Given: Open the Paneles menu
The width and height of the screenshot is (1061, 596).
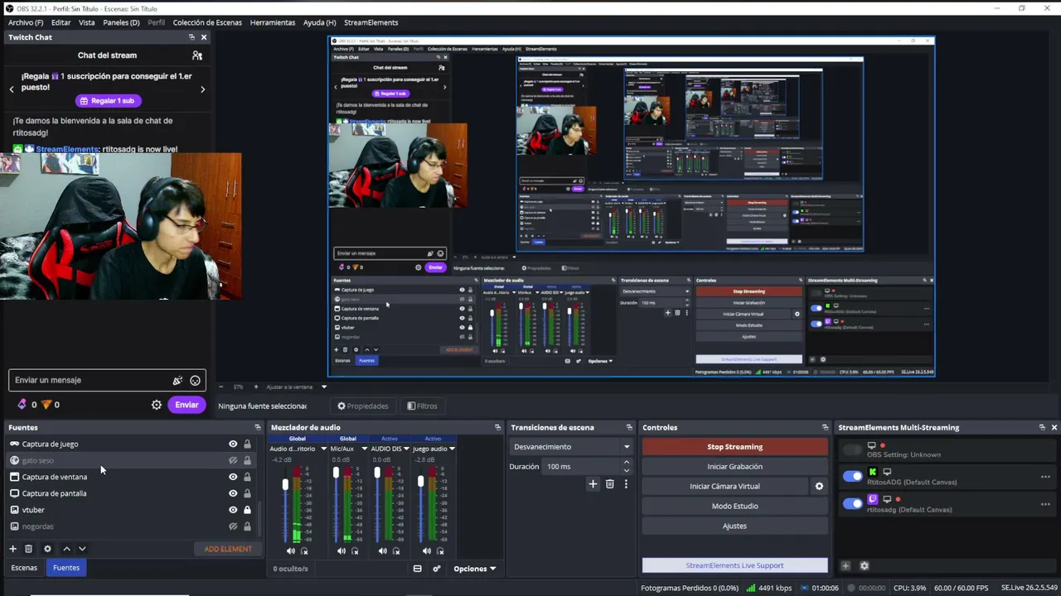Looking at the screenshot, I should 121,22.
